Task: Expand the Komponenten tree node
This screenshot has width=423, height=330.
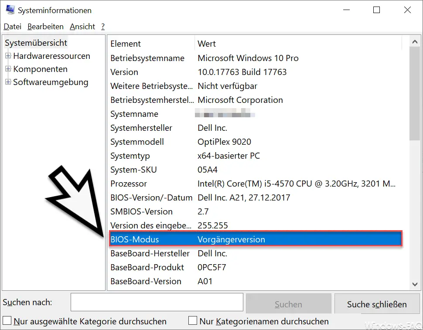Action: click(8, 69)
